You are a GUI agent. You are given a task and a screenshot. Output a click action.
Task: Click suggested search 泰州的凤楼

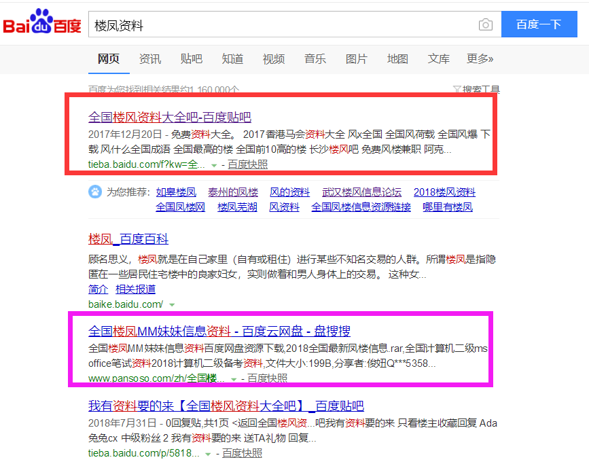[x=233, y=192]
